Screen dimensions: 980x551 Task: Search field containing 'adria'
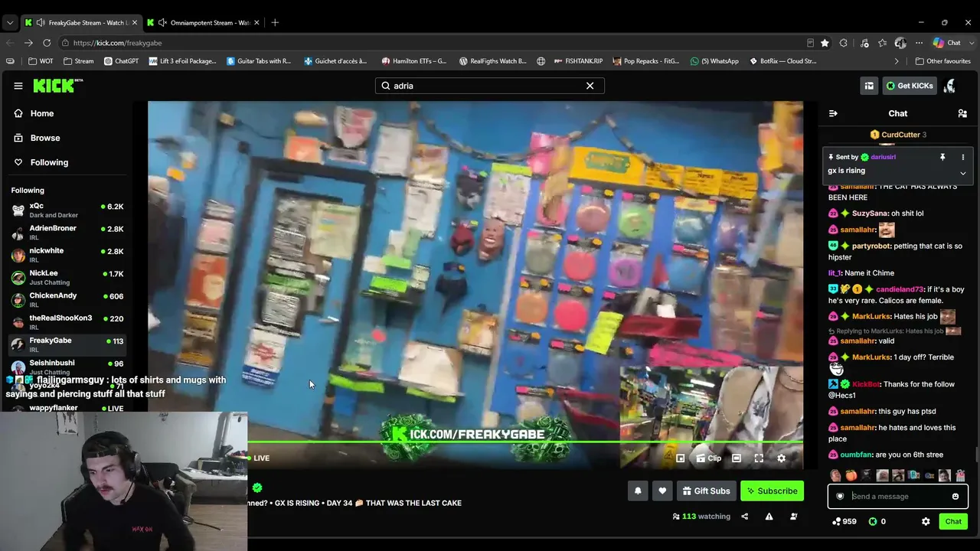(x=490, y=86)
